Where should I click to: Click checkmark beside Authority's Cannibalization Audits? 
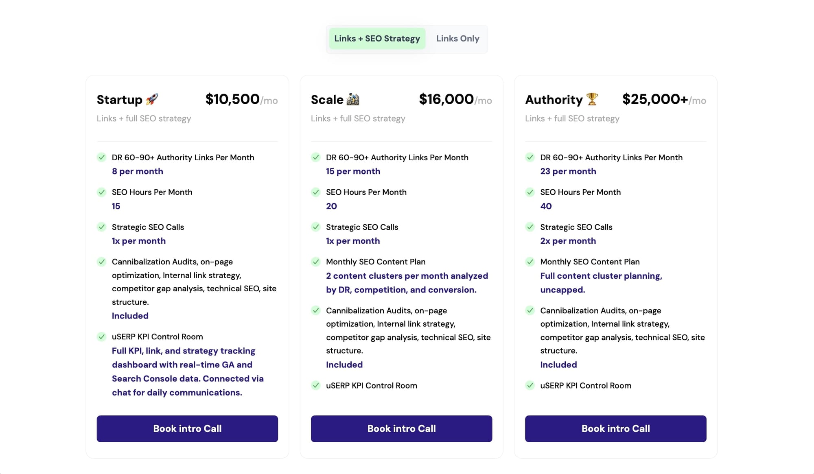point(530,310)
